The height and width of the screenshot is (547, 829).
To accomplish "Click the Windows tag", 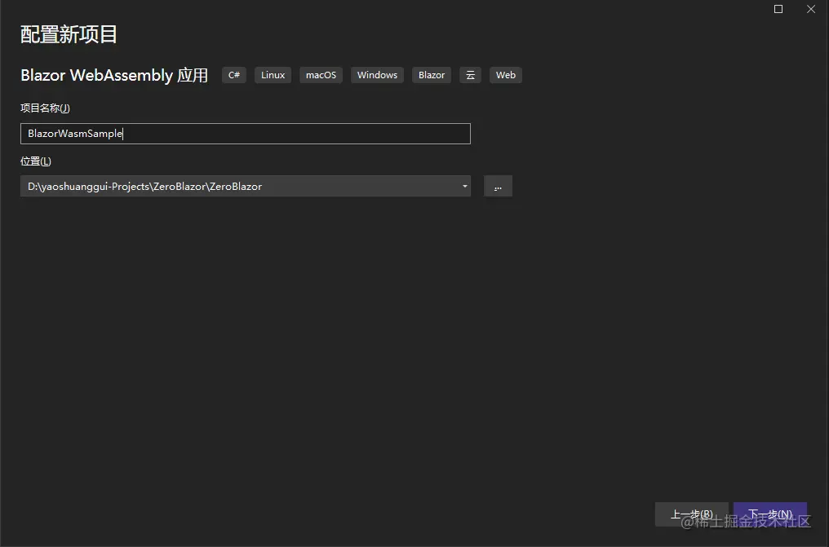I will [378, 75].
